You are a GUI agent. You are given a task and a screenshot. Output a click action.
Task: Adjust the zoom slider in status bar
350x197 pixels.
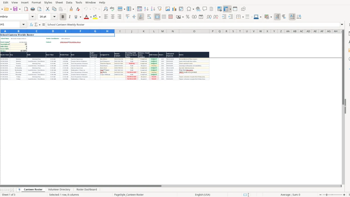[x=333, y=195]
